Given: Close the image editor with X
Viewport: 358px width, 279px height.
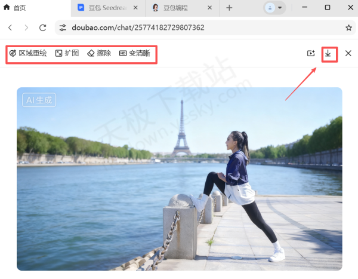Looking at the screenshot, I should click(x=348, y=53).
